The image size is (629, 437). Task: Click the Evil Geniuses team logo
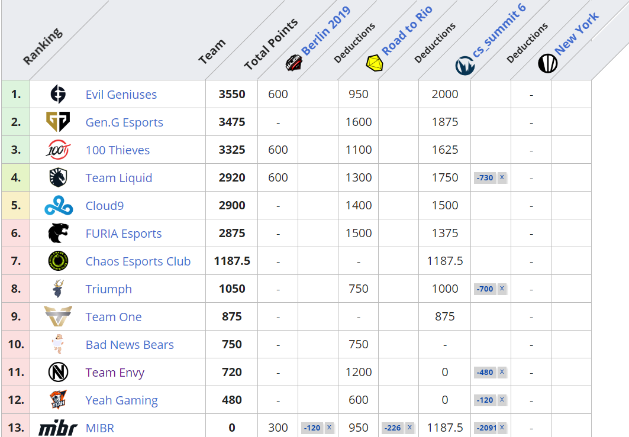pyautogui.click(x=58, y=94)
